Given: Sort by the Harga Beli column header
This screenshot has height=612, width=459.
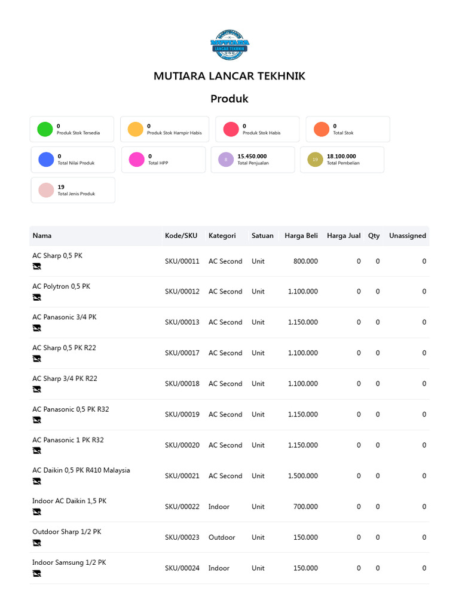Looking at the screenshot, I should [x=301, y=235].
